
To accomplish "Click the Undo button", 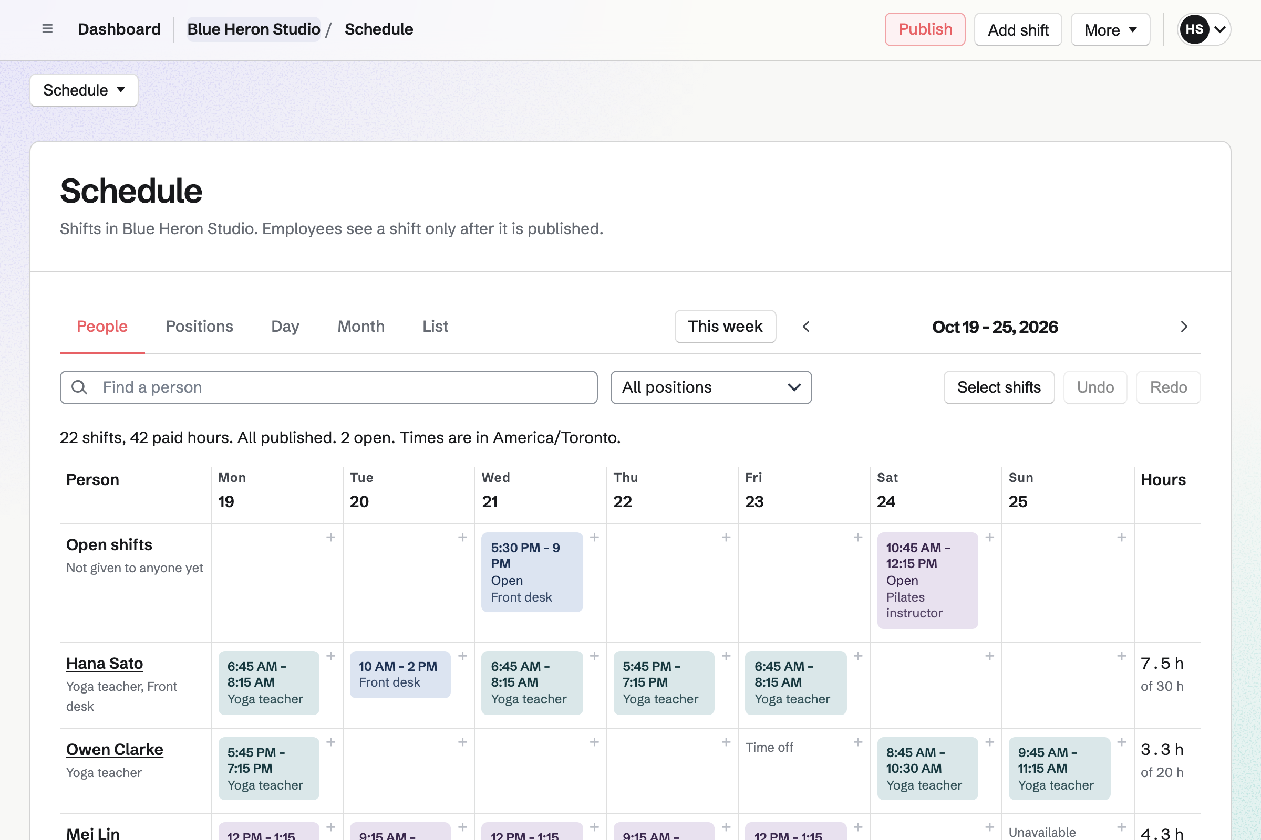I will click(1095, 387).
